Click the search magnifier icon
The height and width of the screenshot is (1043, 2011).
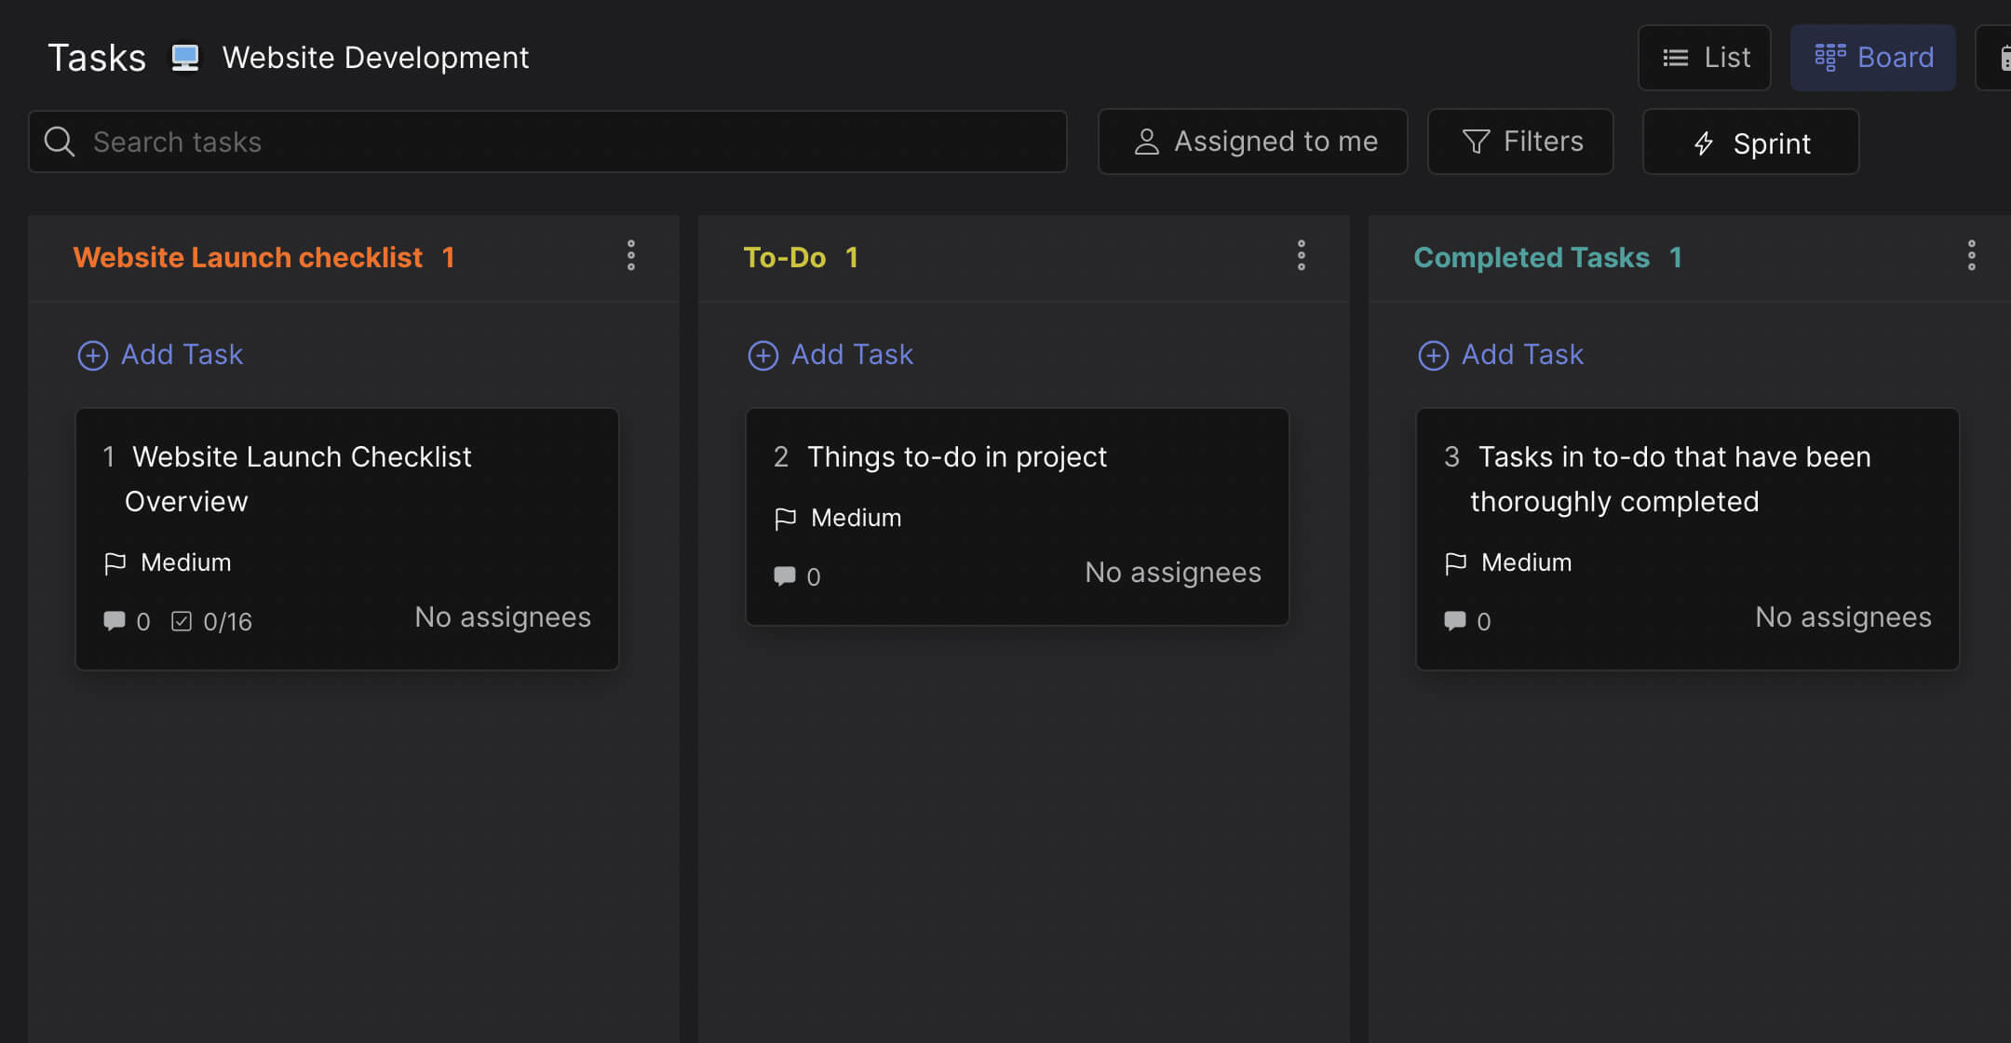click(x=59, y=142)
